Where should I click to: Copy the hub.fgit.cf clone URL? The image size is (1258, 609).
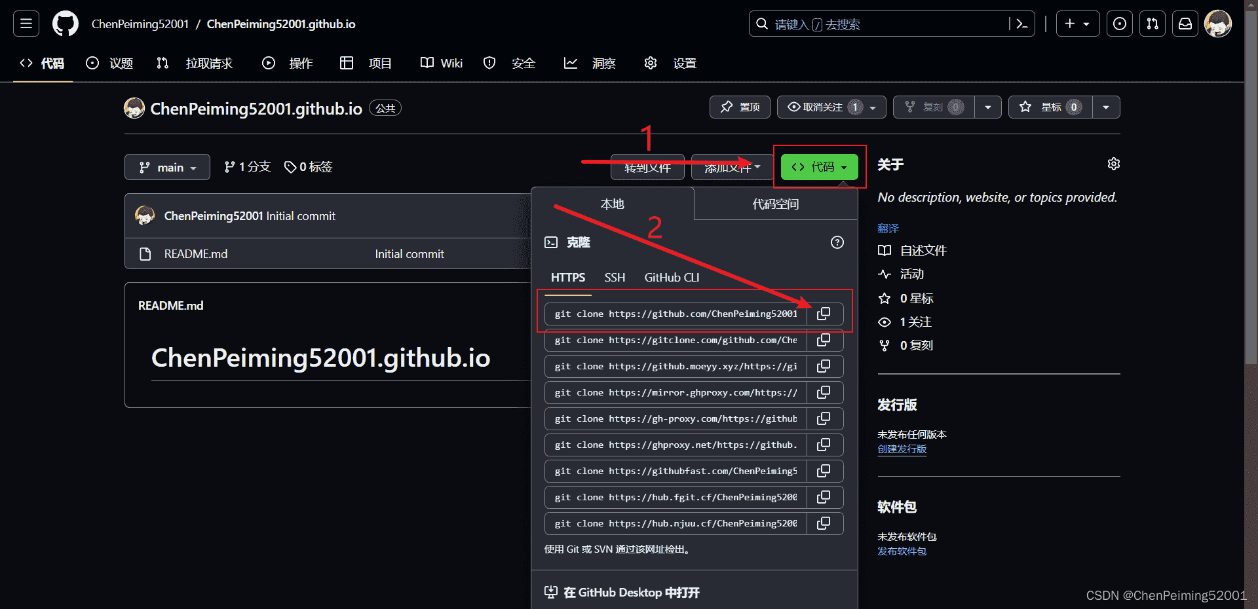point(824,497)
